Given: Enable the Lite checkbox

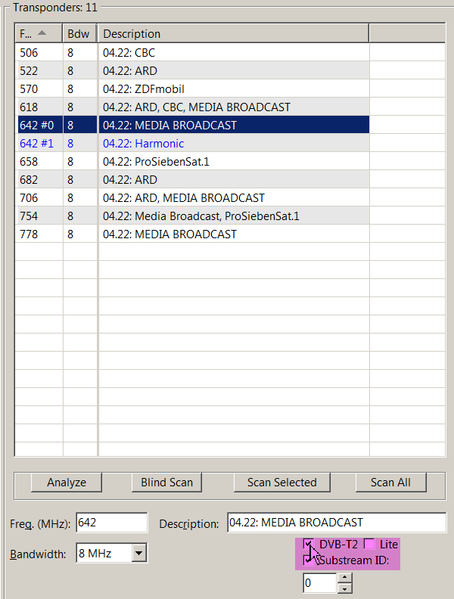Looking at the screenshot, I should click(369, 544).
